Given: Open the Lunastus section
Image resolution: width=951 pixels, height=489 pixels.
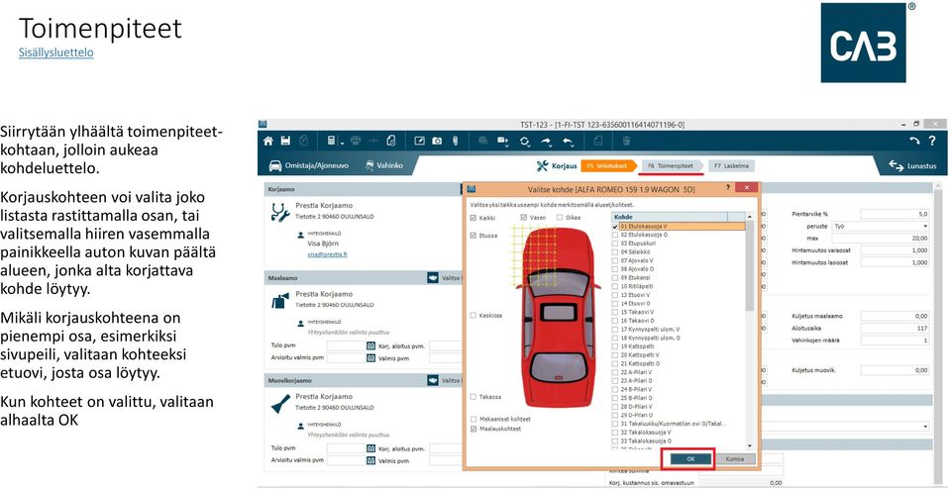Looking at the screenshot, I should [x=912, y=165].
